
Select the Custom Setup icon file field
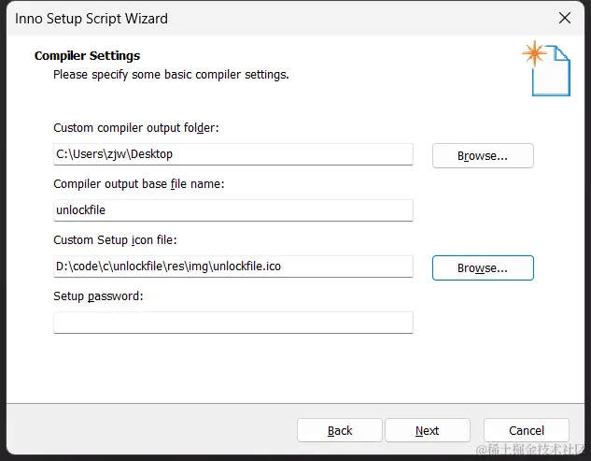point(233,267)
